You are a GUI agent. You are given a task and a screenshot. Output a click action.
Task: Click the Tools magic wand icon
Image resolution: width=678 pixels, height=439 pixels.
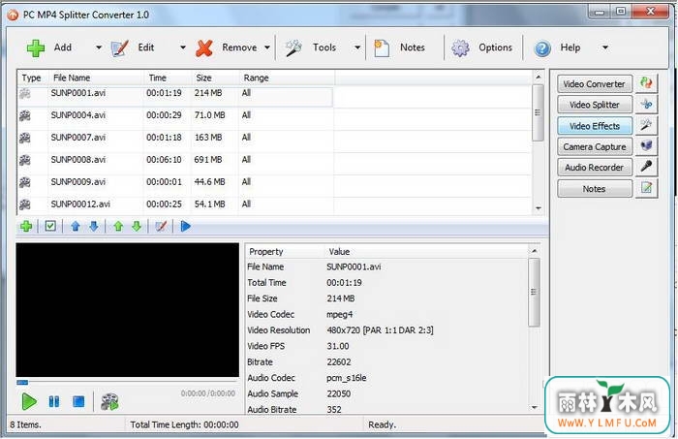293,48
